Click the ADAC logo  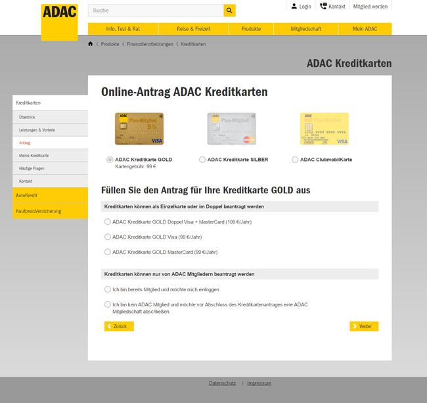pyautogui.click(x=59, y=22)
